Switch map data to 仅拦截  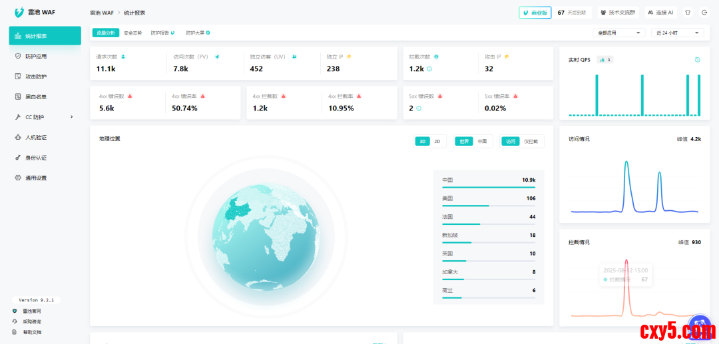click(x=531, y=141)
